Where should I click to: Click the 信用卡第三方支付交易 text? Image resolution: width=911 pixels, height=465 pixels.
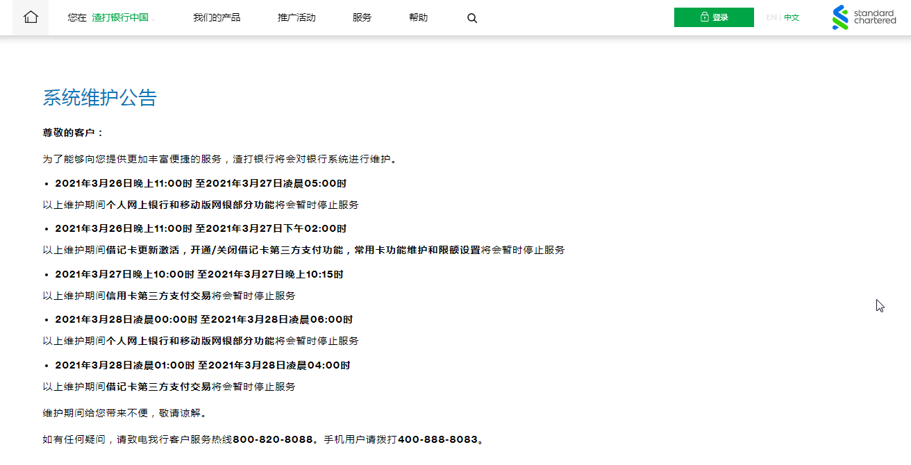(x=158, y=296)
